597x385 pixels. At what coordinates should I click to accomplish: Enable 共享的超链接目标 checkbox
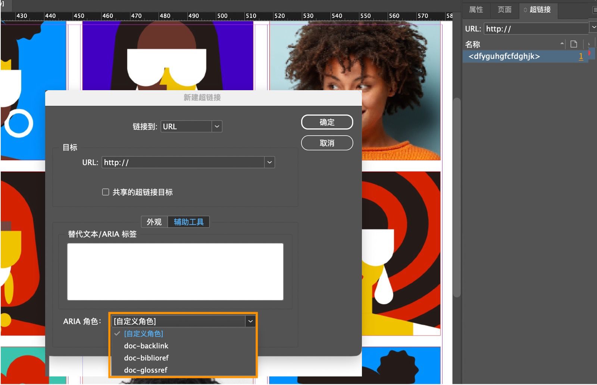pyautogui.click(x=106, y=192)
